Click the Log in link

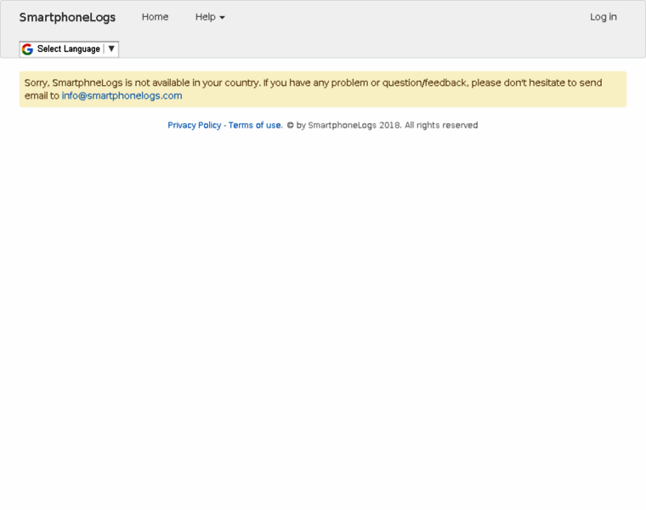coord(603,17)
